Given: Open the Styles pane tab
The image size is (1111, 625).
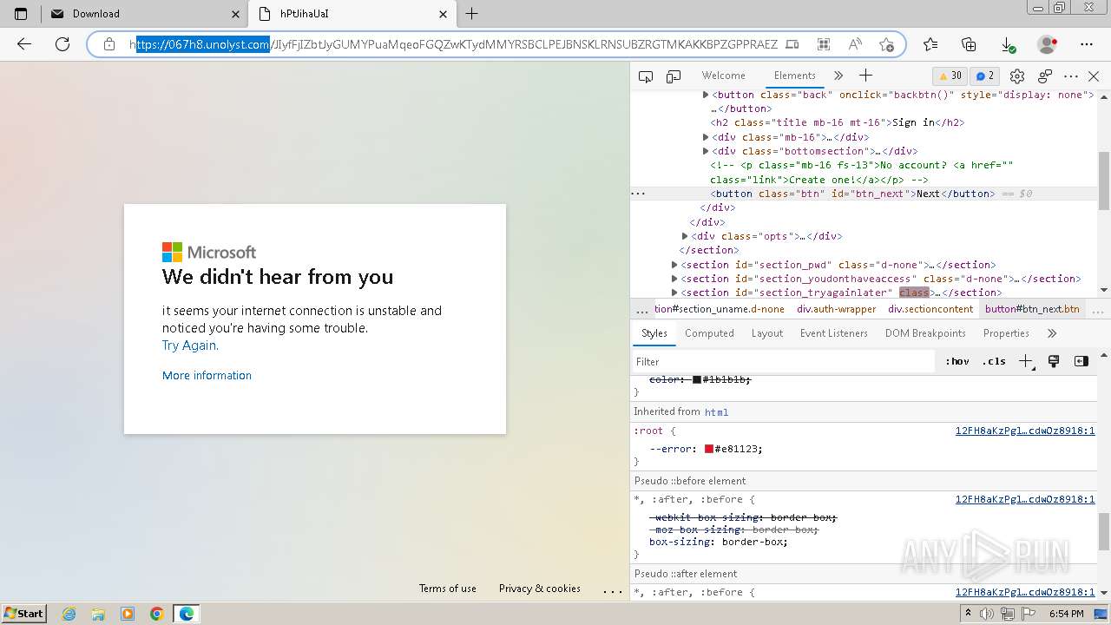Looking at the screenshot, I should [x=654, y=333].
